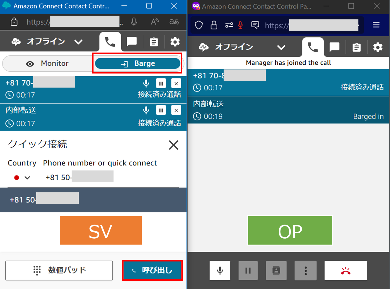Mute microphone for +81 70 call in SV
This screenshot has width=390, height=289.
pos(146,84)
